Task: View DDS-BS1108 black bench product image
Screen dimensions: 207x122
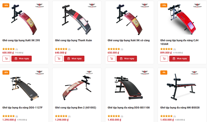Action: [x=128, y=87]
